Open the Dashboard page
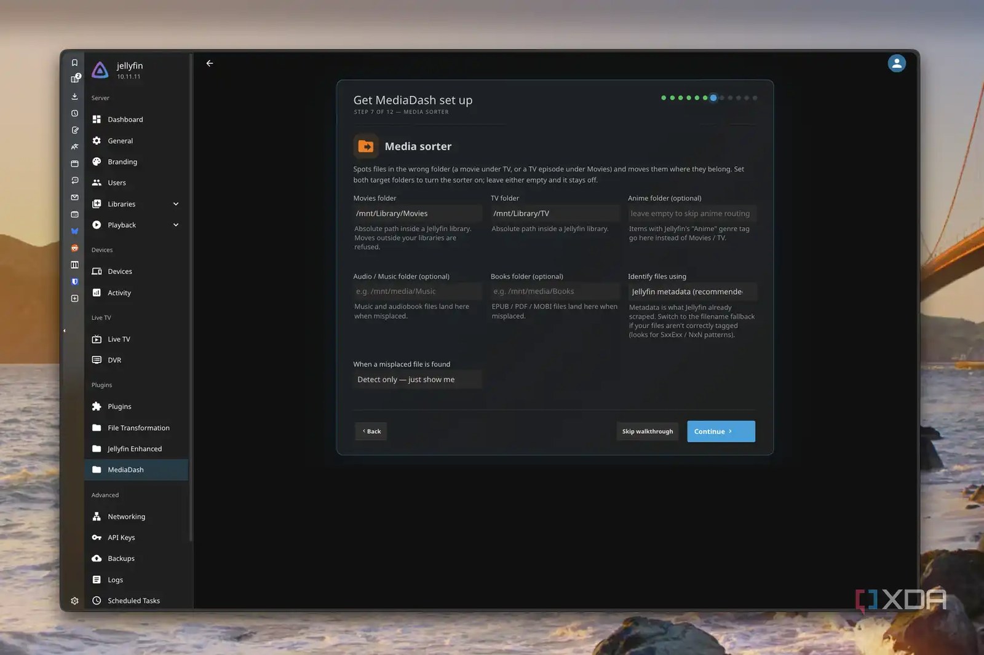Viewport: 984px width, 655px height. 137,120
